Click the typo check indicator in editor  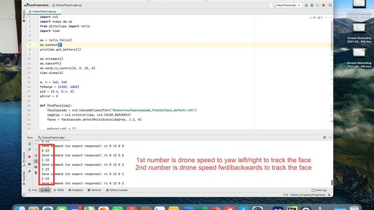click(320, 17)
